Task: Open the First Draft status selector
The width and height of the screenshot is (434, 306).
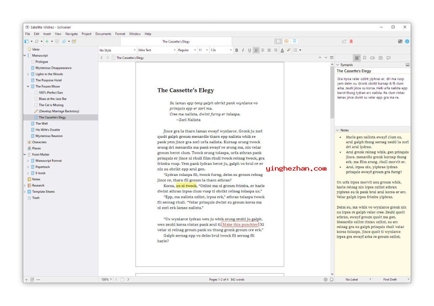Action: pos(395,279)
